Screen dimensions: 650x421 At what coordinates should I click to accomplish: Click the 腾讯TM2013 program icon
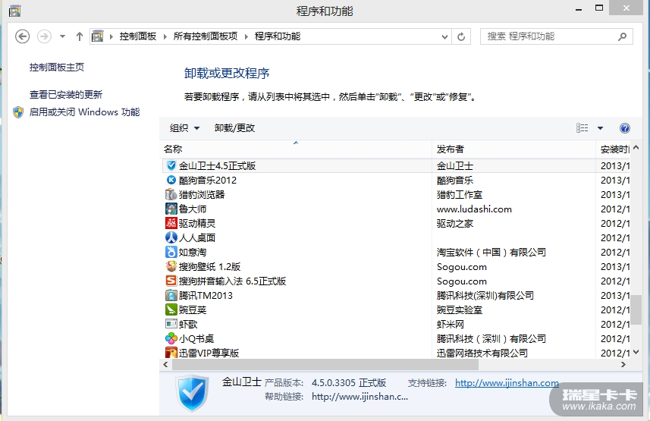[x=171, y=295]
